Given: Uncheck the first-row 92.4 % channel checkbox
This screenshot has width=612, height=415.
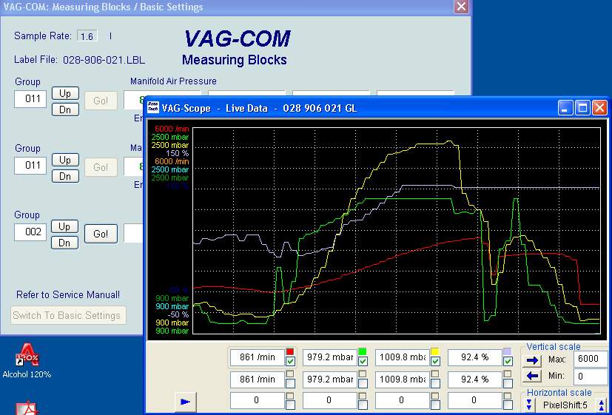Looking at the screenshot, I should click(x=508, y=362).
